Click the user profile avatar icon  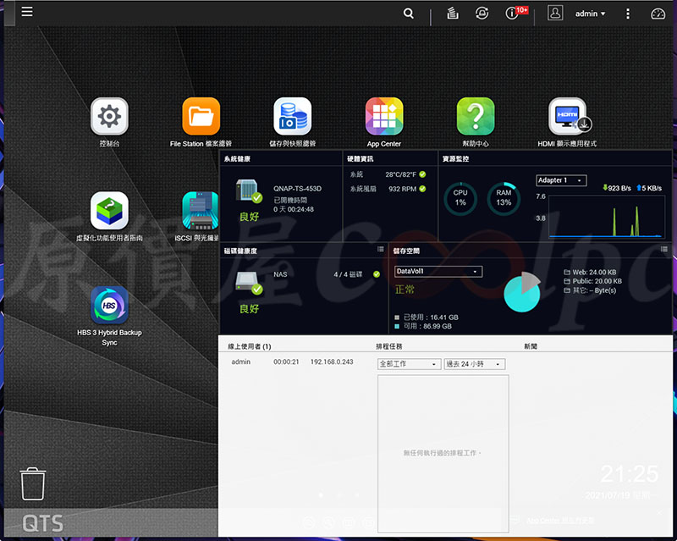coord(555,13)
